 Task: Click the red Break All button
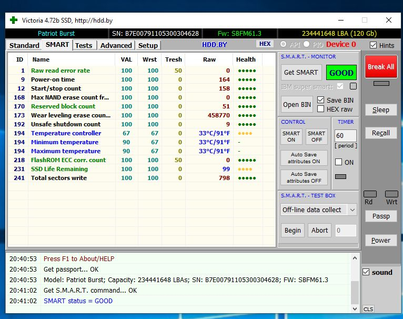tap(380, 67)
